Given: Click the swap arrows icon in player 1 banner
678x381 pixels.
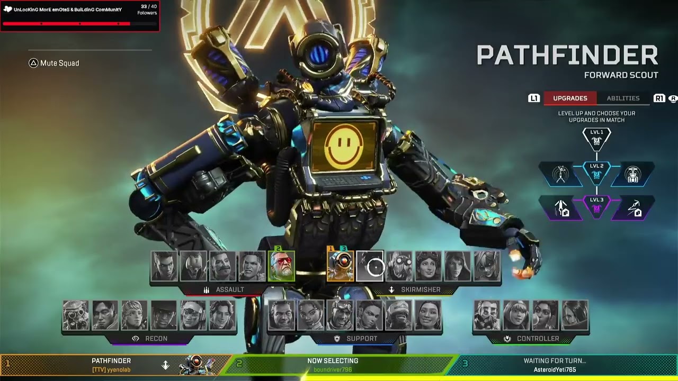Looking at the screenshot, I should point(165,365).
